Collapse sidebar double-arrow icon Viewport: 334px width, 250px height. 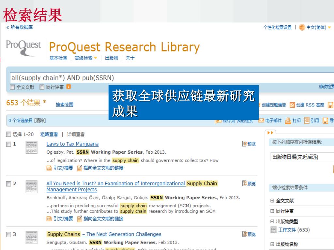click(x=270, y=133)
